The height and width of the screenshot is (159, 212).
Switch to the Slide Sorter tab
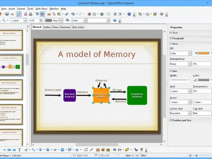(78, 27)
